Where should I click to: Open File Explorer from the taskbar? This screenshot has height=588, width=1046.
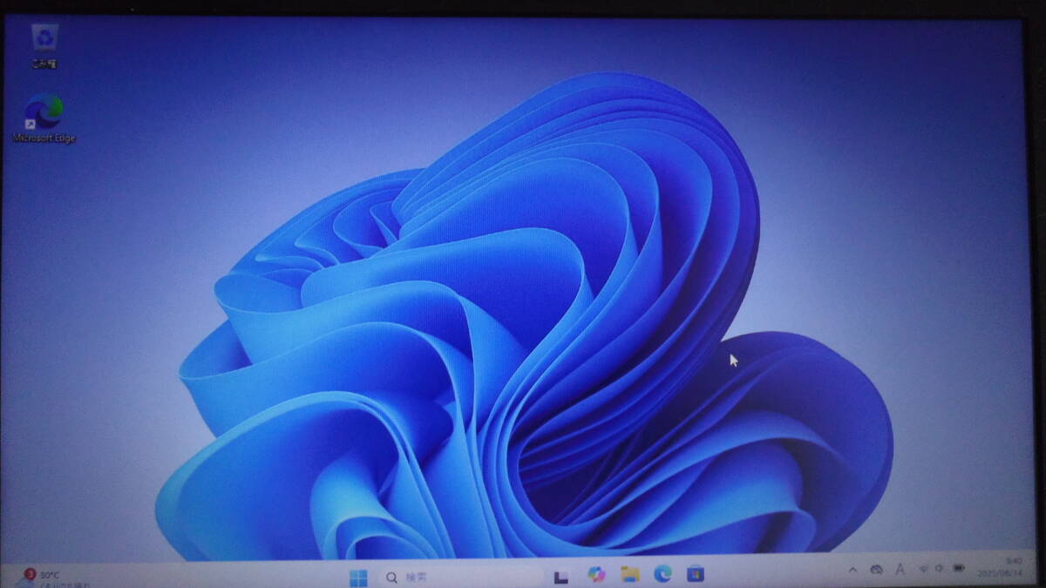click(629, 573)
